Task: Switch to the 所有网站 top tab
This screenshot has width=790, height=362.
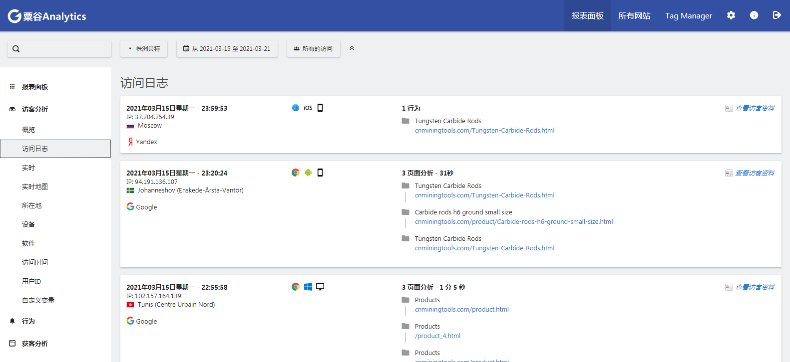Action: 634,16
